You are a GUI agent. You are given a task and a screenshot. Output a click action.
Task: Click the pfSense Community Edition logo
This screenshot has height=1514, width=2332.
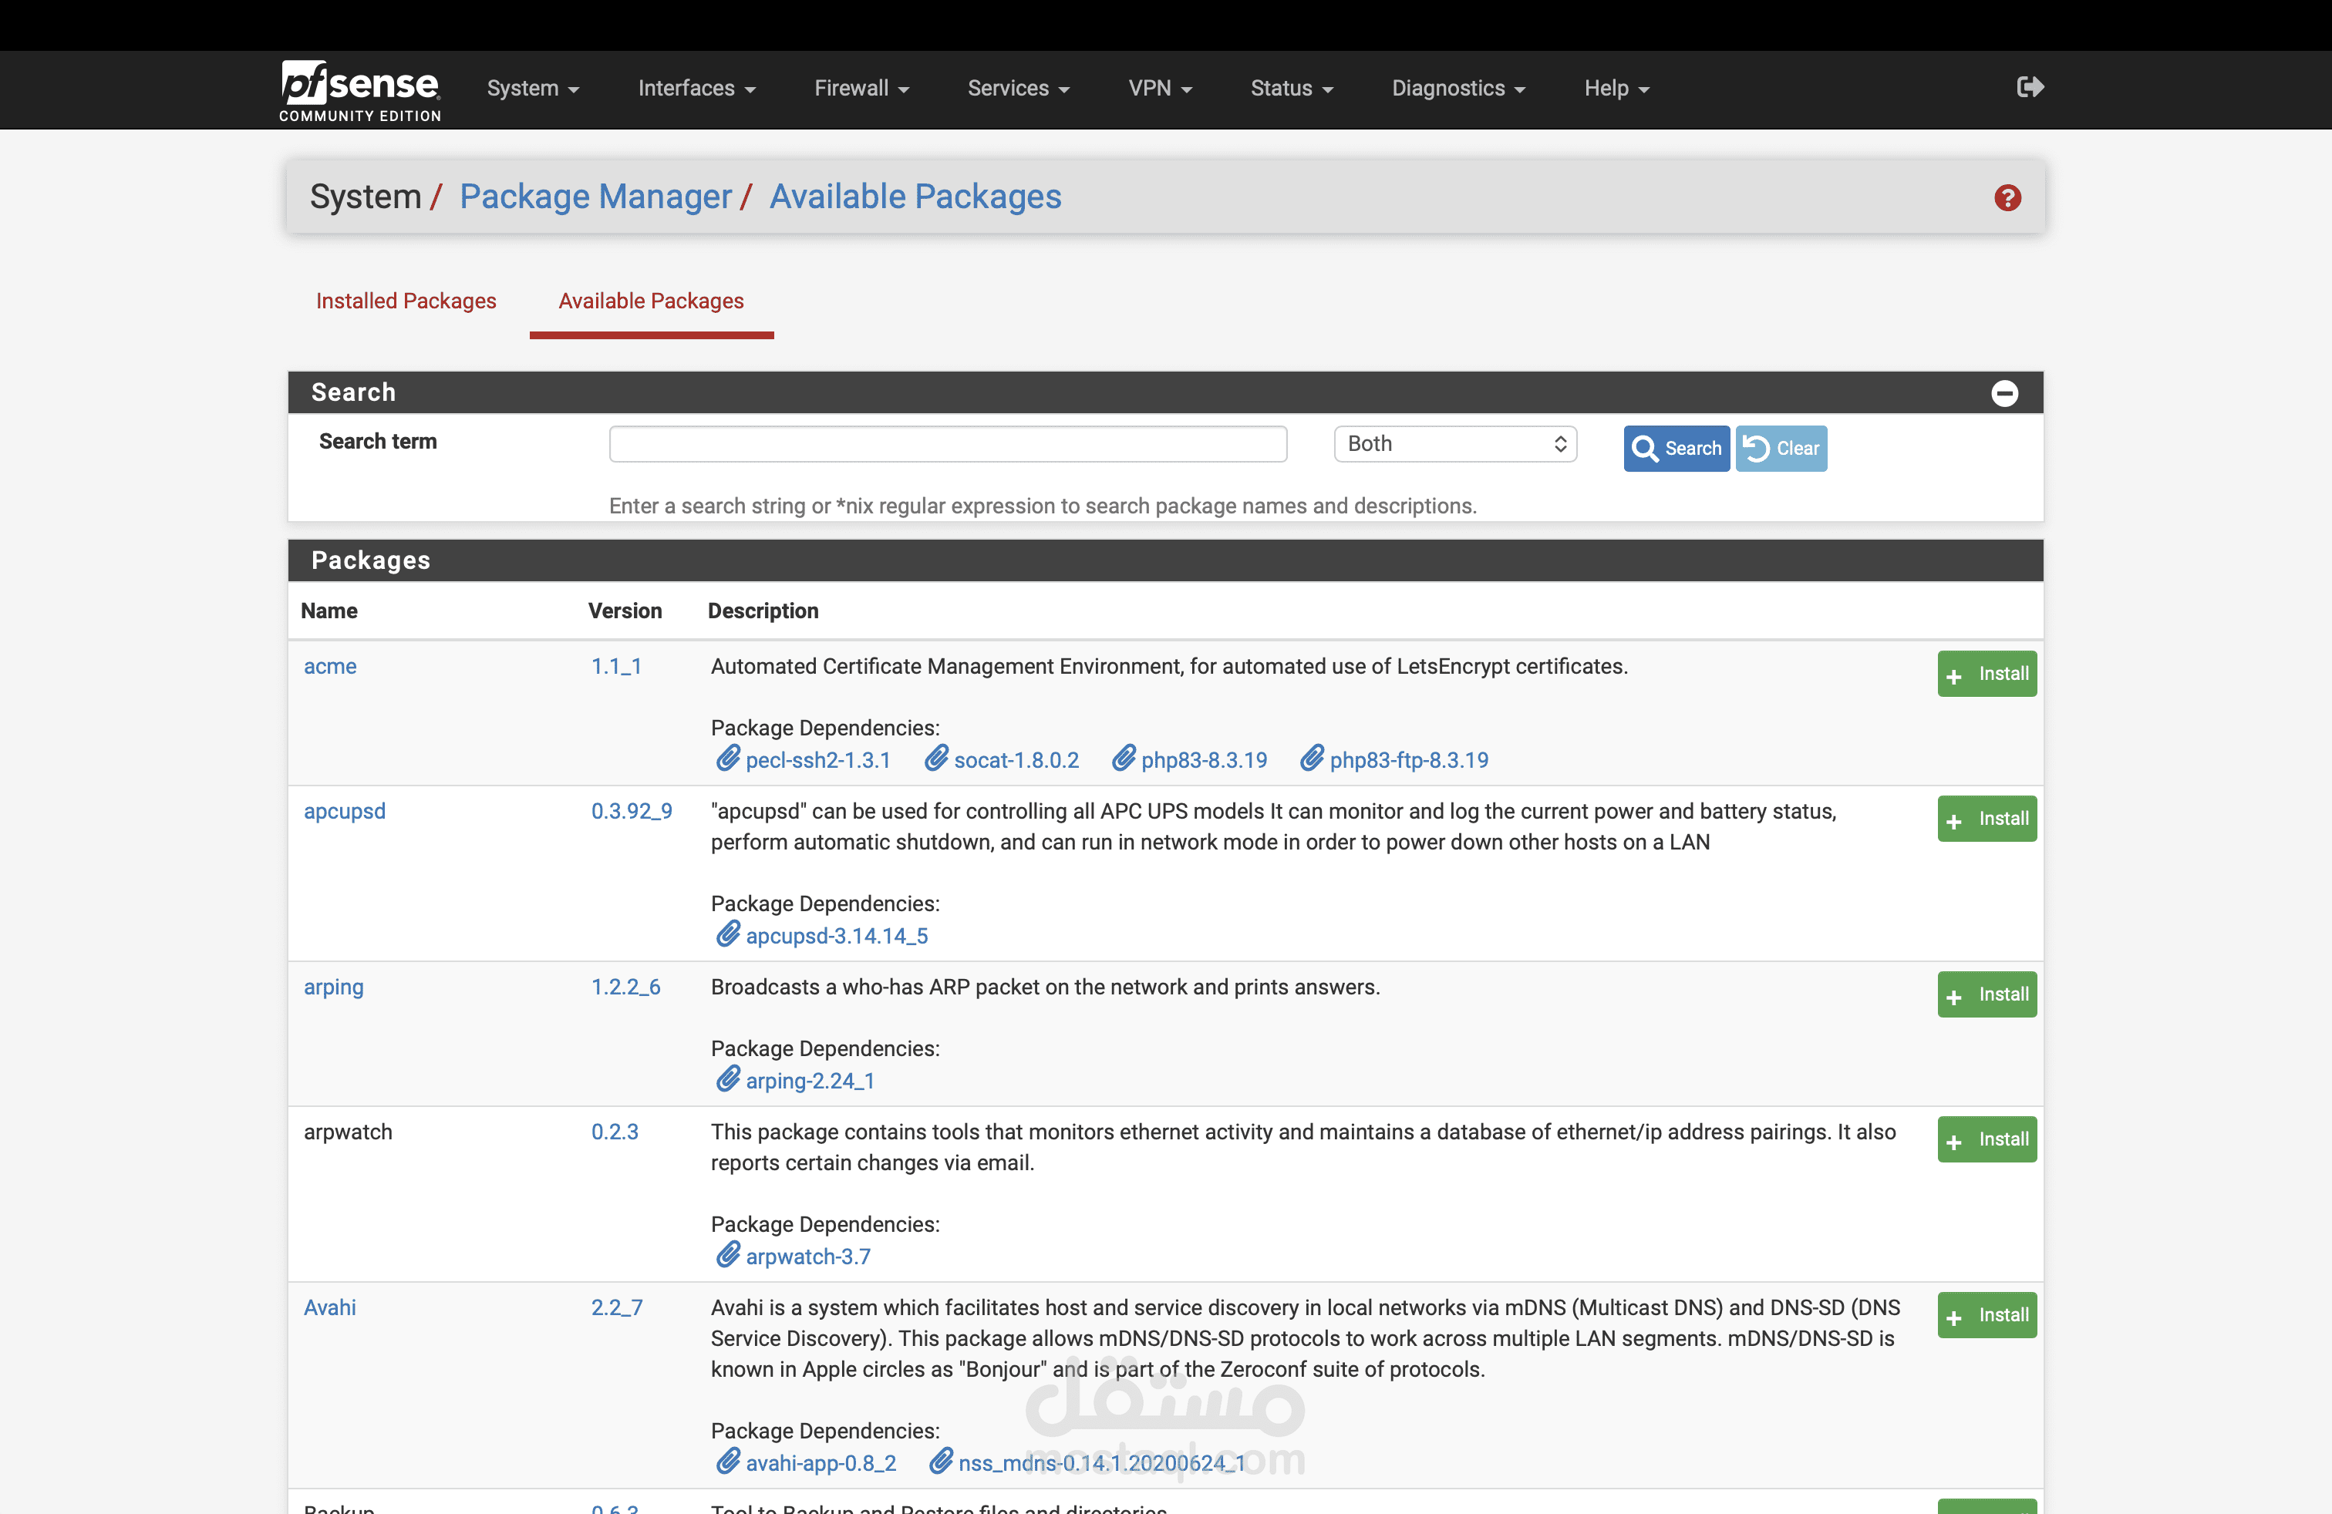(359, 91)
